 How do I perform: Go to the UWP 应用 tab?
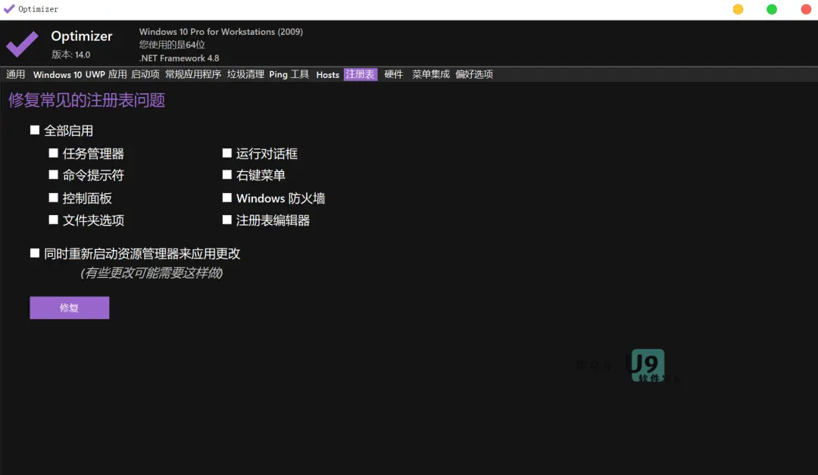click(x=106, y=74)
